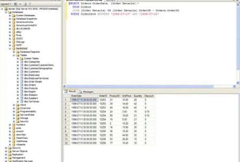
Task: Select the dbo.Customers table icon
Action: (x=22, y=72)
